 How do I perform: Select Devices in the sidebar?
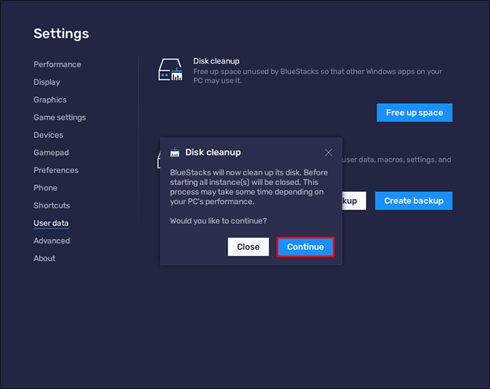pos(48,135)
